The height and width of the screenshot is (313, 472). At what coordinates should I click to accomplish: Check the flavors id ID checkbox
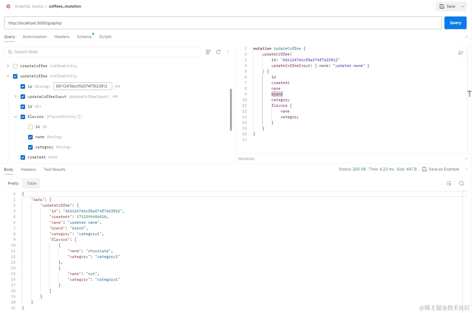coord(30,127)
